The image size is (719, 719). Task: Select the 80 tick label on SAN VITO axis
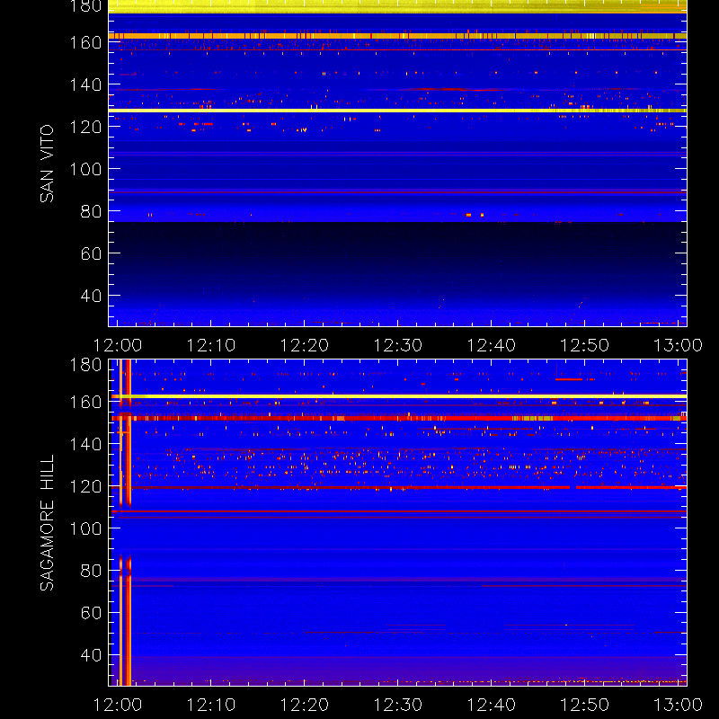click(91, 211)
